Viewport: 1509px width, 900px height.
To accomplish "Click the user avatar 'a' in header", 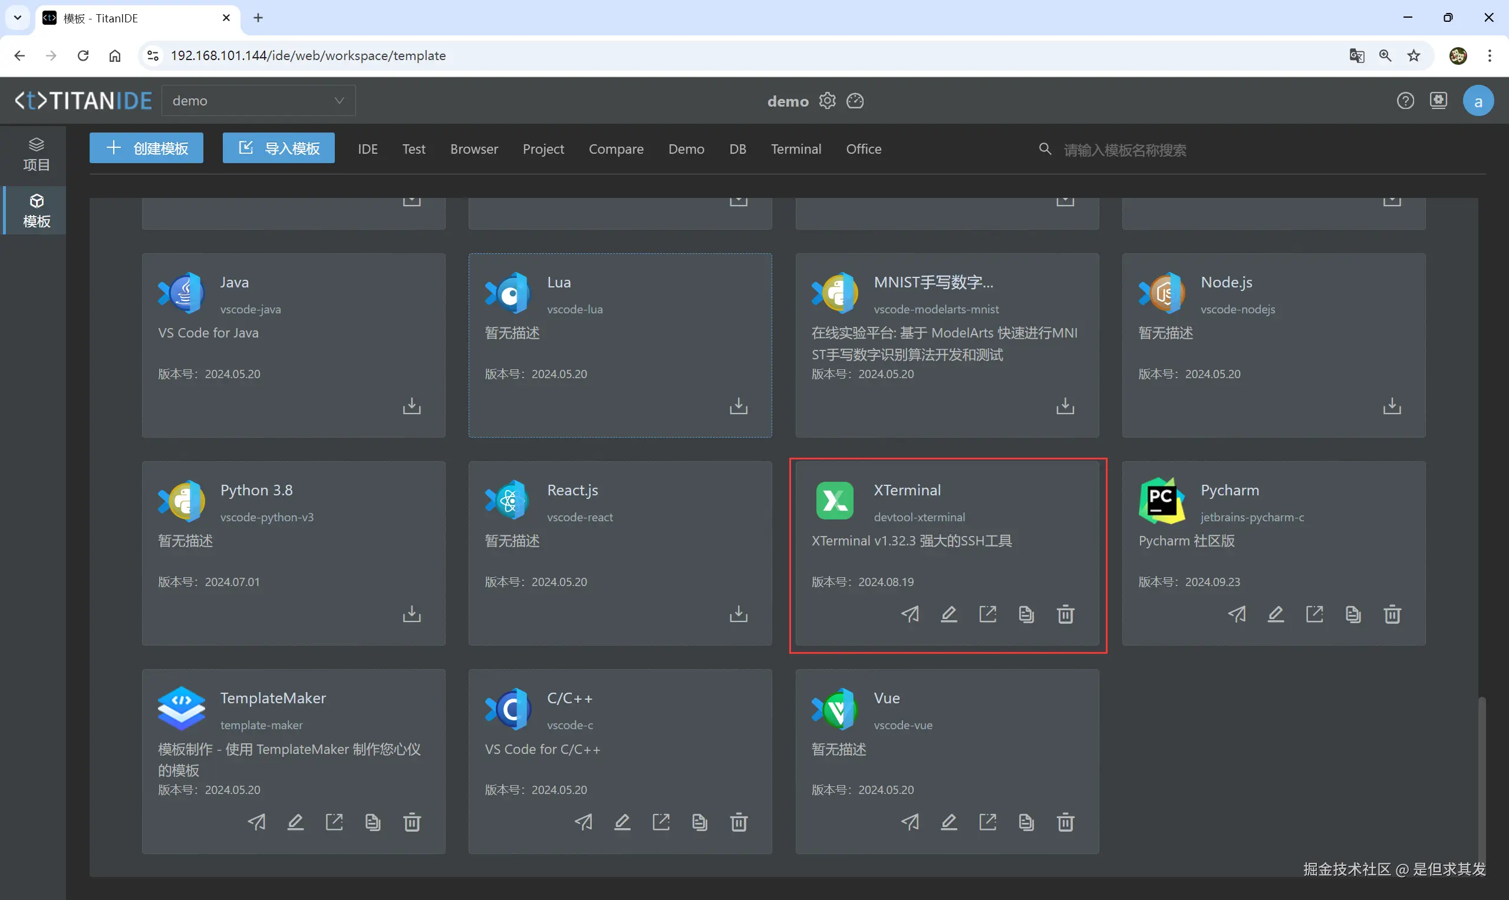I will pos(1478,101).
